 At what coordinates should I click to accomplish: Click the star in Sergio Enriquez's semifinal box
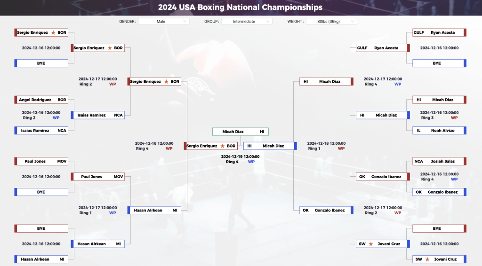(166, 82)
